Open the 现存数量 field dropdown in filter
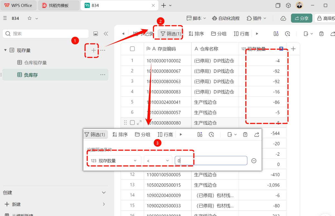Screen dimensions: 335x216 (x=114, y=161)
